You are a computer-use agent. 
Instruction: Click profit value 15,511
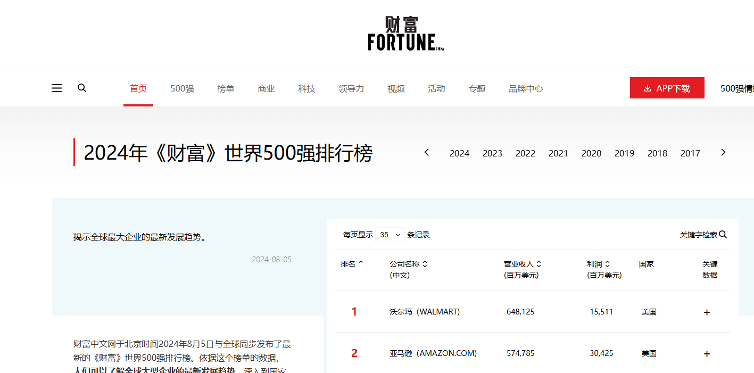coord(601,312)
